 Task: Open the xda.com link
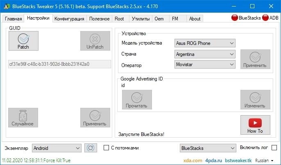193,161
